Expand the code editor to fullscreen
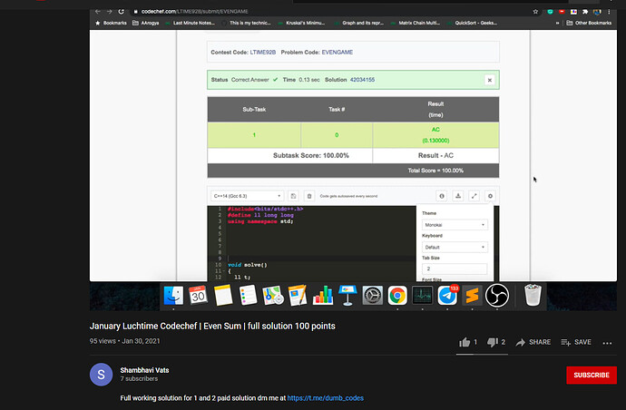The image size is (626, 410). pos(474,196)
